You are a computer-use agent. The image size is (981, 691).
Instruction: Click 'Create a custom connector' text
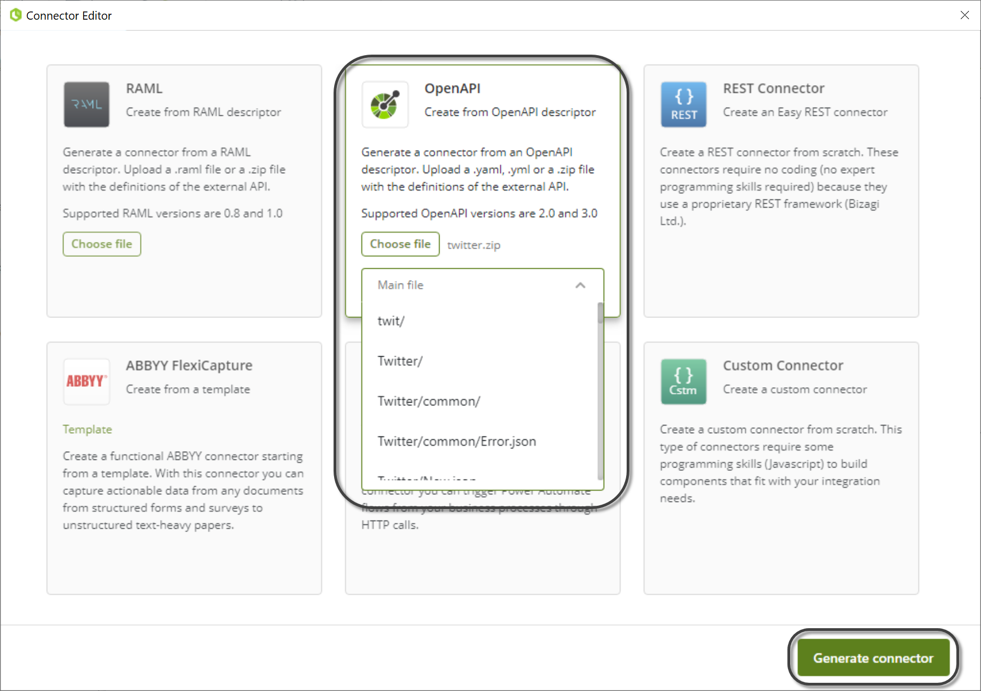pyautogui.click(x=795, y=389)
